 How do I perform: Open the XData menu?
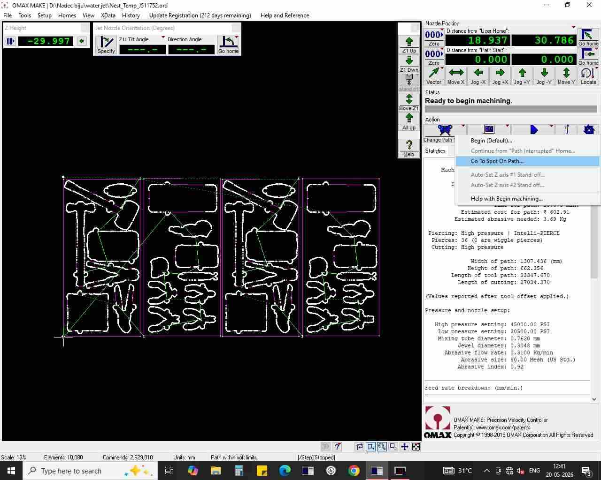coord(108,15)
